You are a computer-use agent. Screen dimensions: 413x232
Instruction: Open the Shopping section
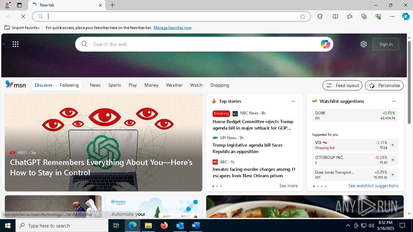(220, 85)
